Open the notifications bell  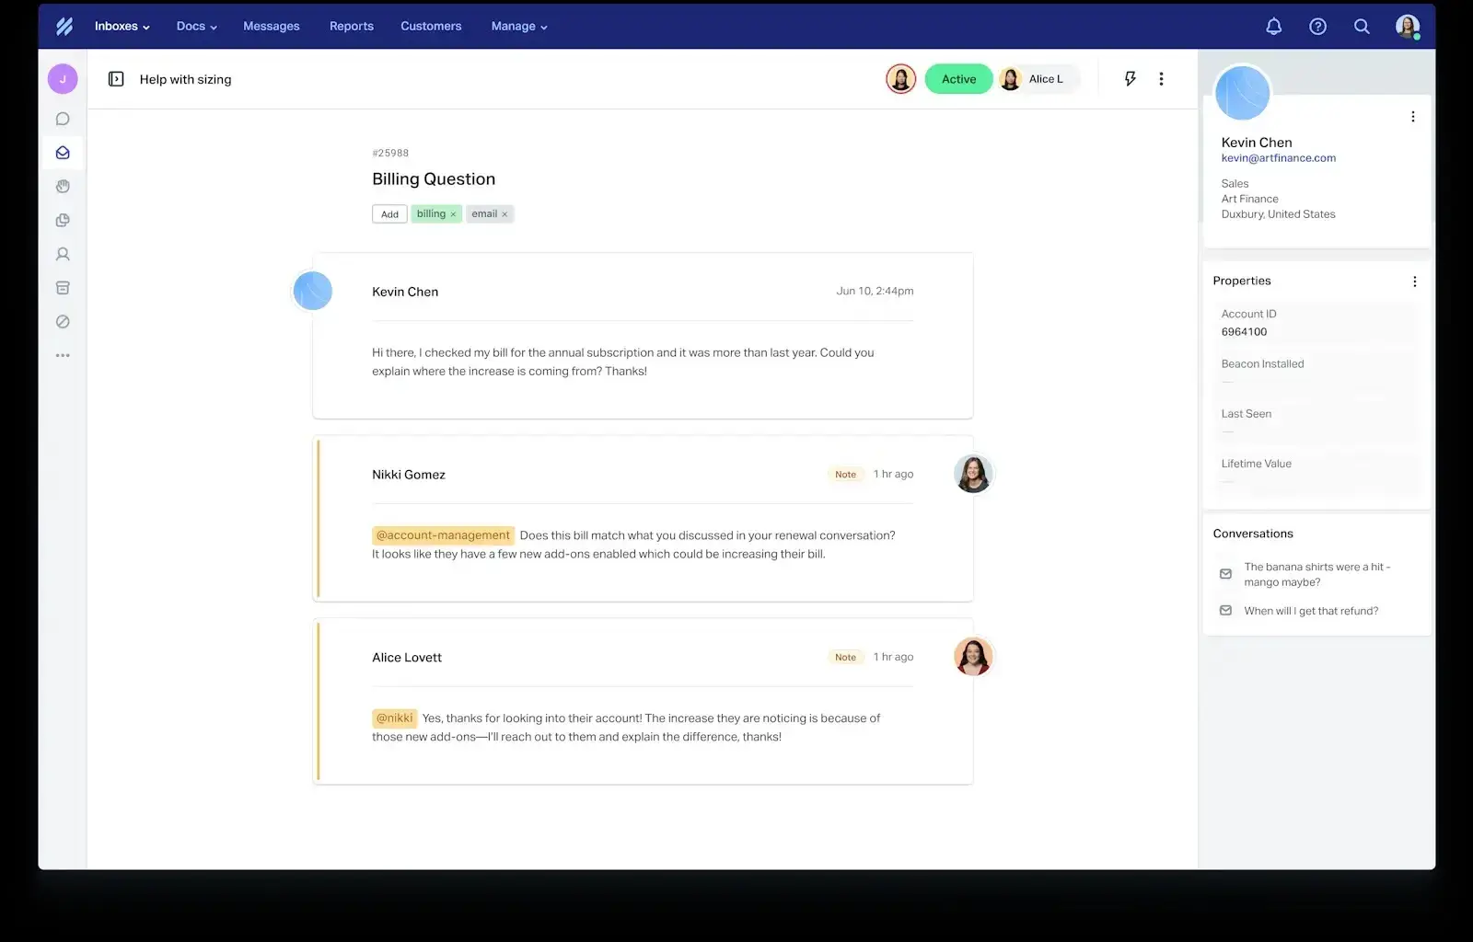(1273, 27)
